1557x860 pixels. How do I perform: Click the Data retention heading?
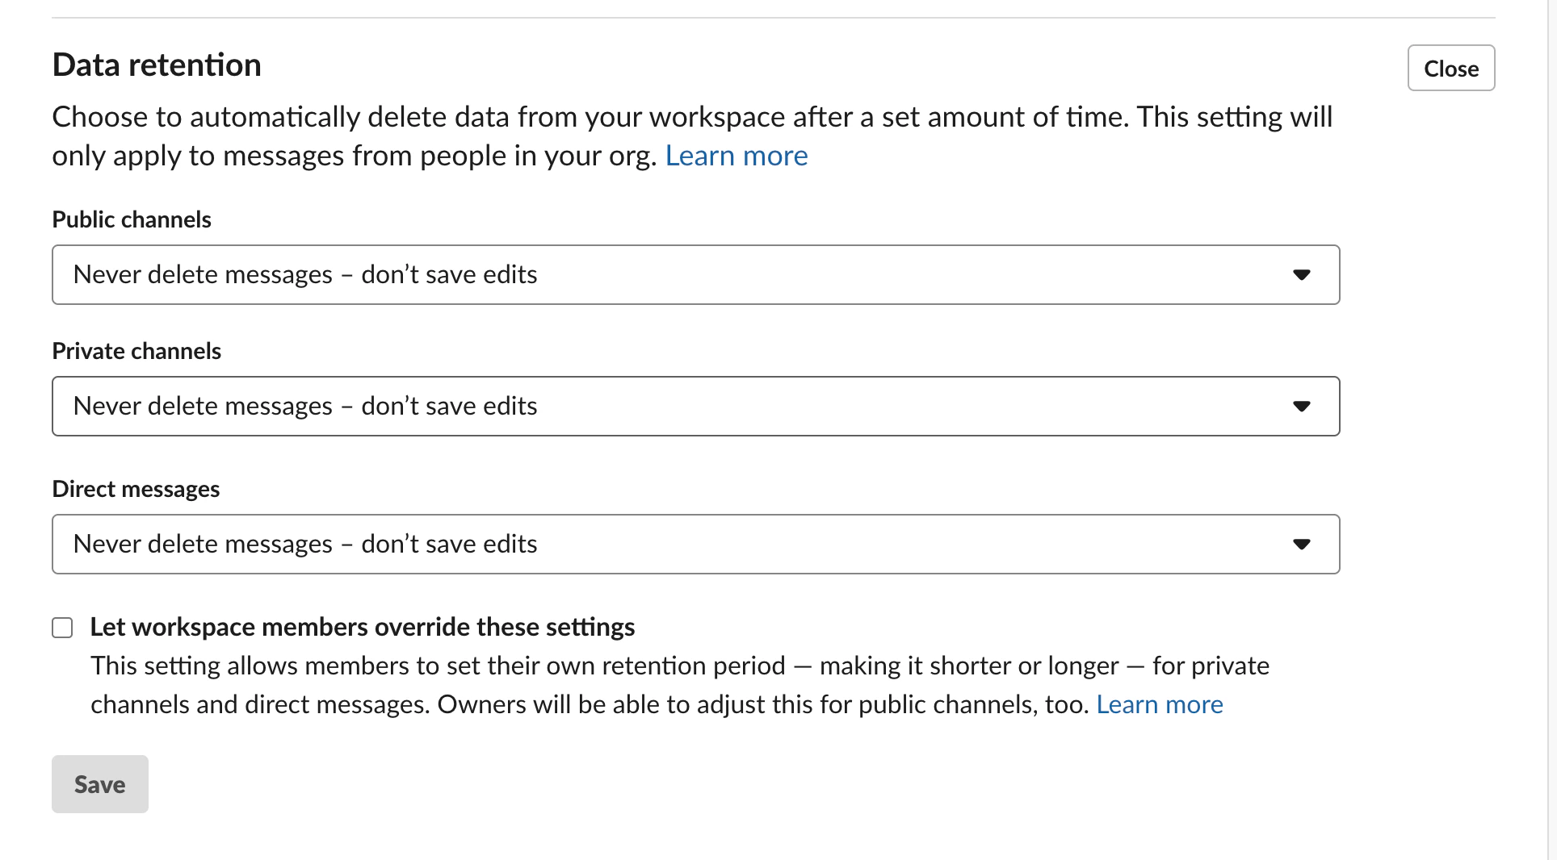click(x=157, y=64)
